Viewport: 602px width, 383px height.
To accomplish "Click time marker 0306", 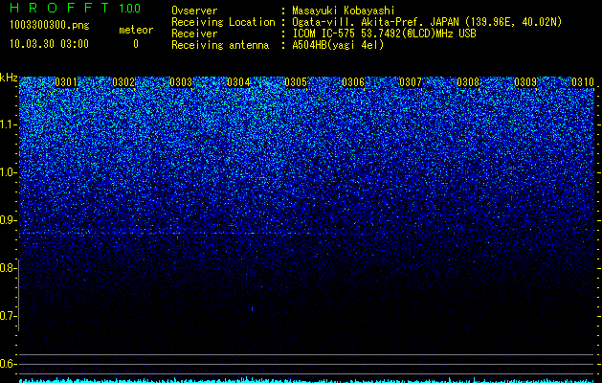I will 353,82.
